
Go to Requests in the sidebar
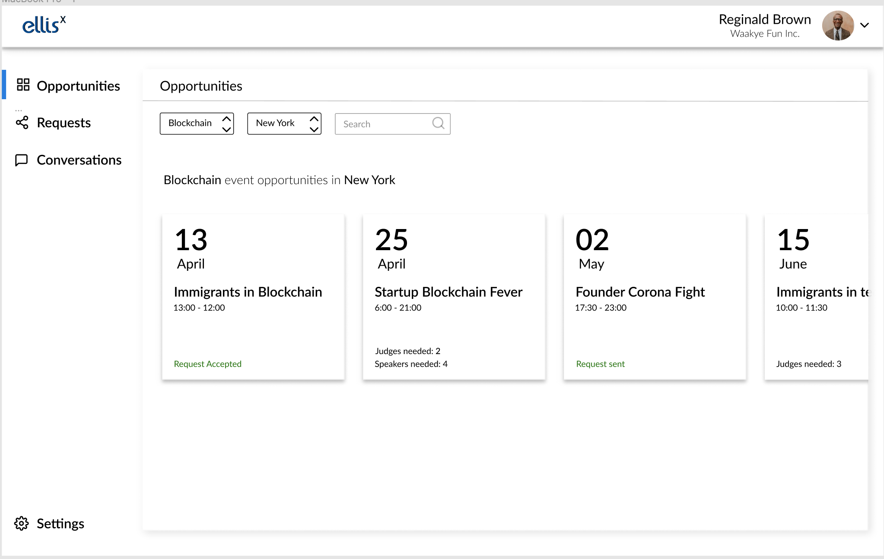pyautogui.click(x=64, y=123)
